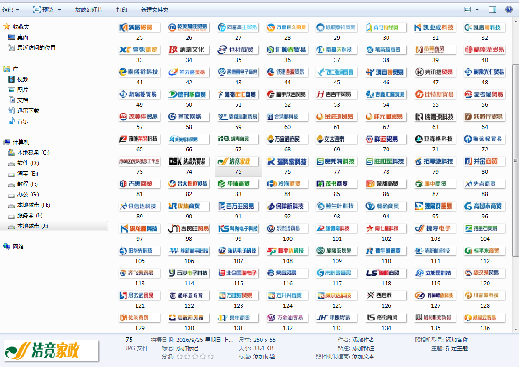The width and height of the screenshot is (519, 367).
Task: Click the scrollbar up arrow
Action: pos(515,21)
